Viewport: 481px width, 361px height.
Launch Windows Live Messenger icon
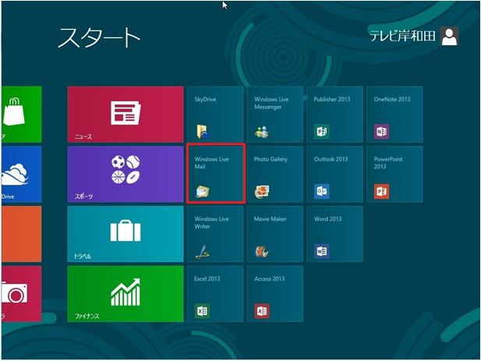click(262, 132)
